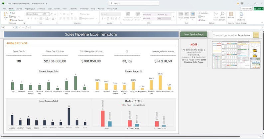
Task: Open the General number format dropdown
Action: click(120, 14)
